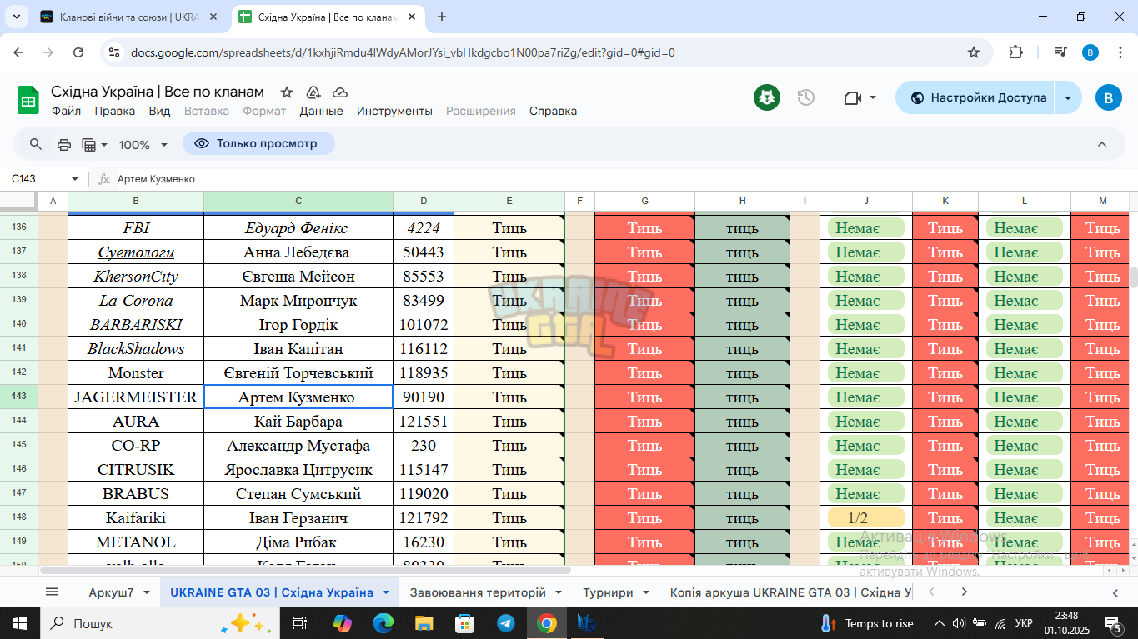The image size is (1138, 639).
Task: Open Windows Start menu
Action: point(18,622)
